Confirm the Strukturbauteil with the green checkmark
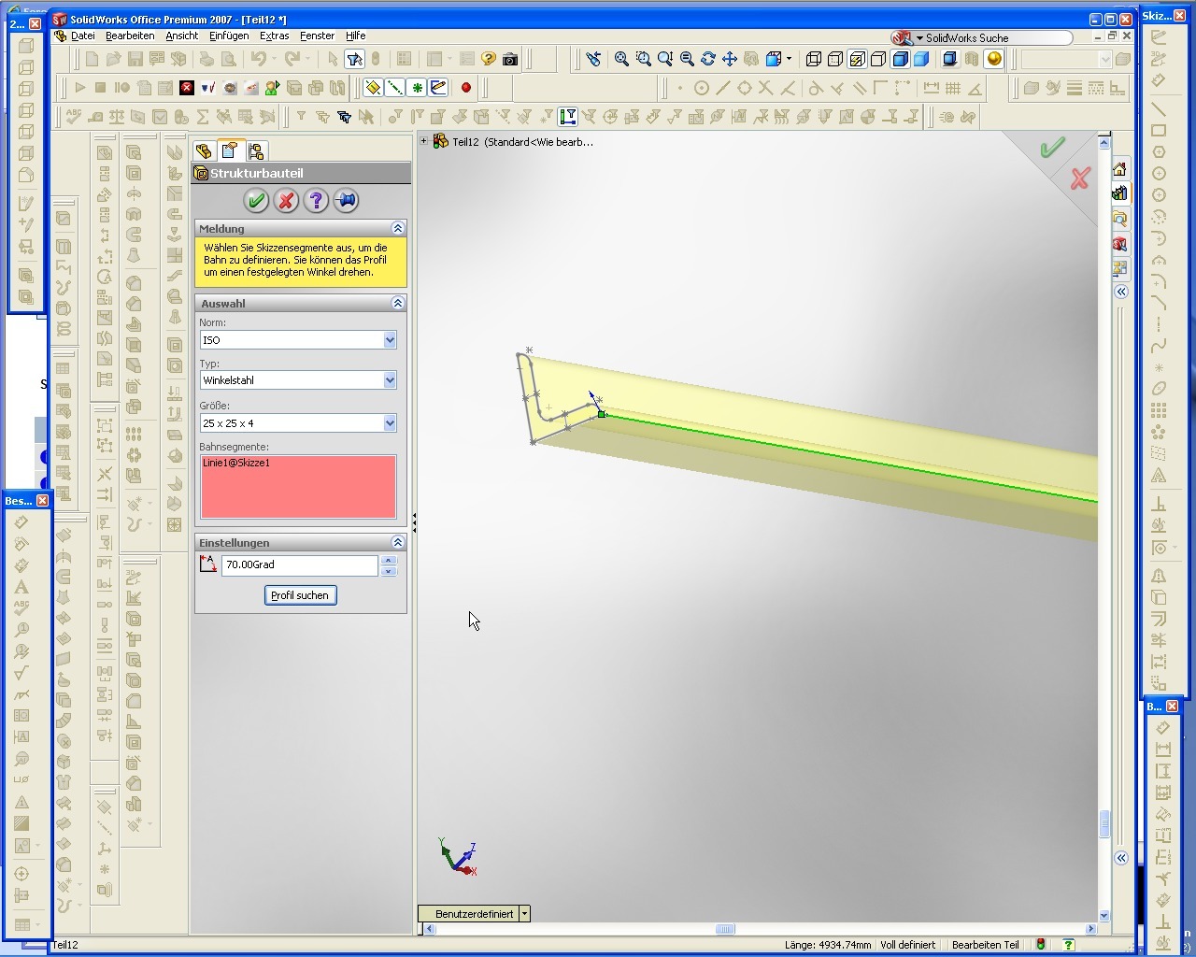This screenshot has width=1196, height=957. (x=256, y=200)
